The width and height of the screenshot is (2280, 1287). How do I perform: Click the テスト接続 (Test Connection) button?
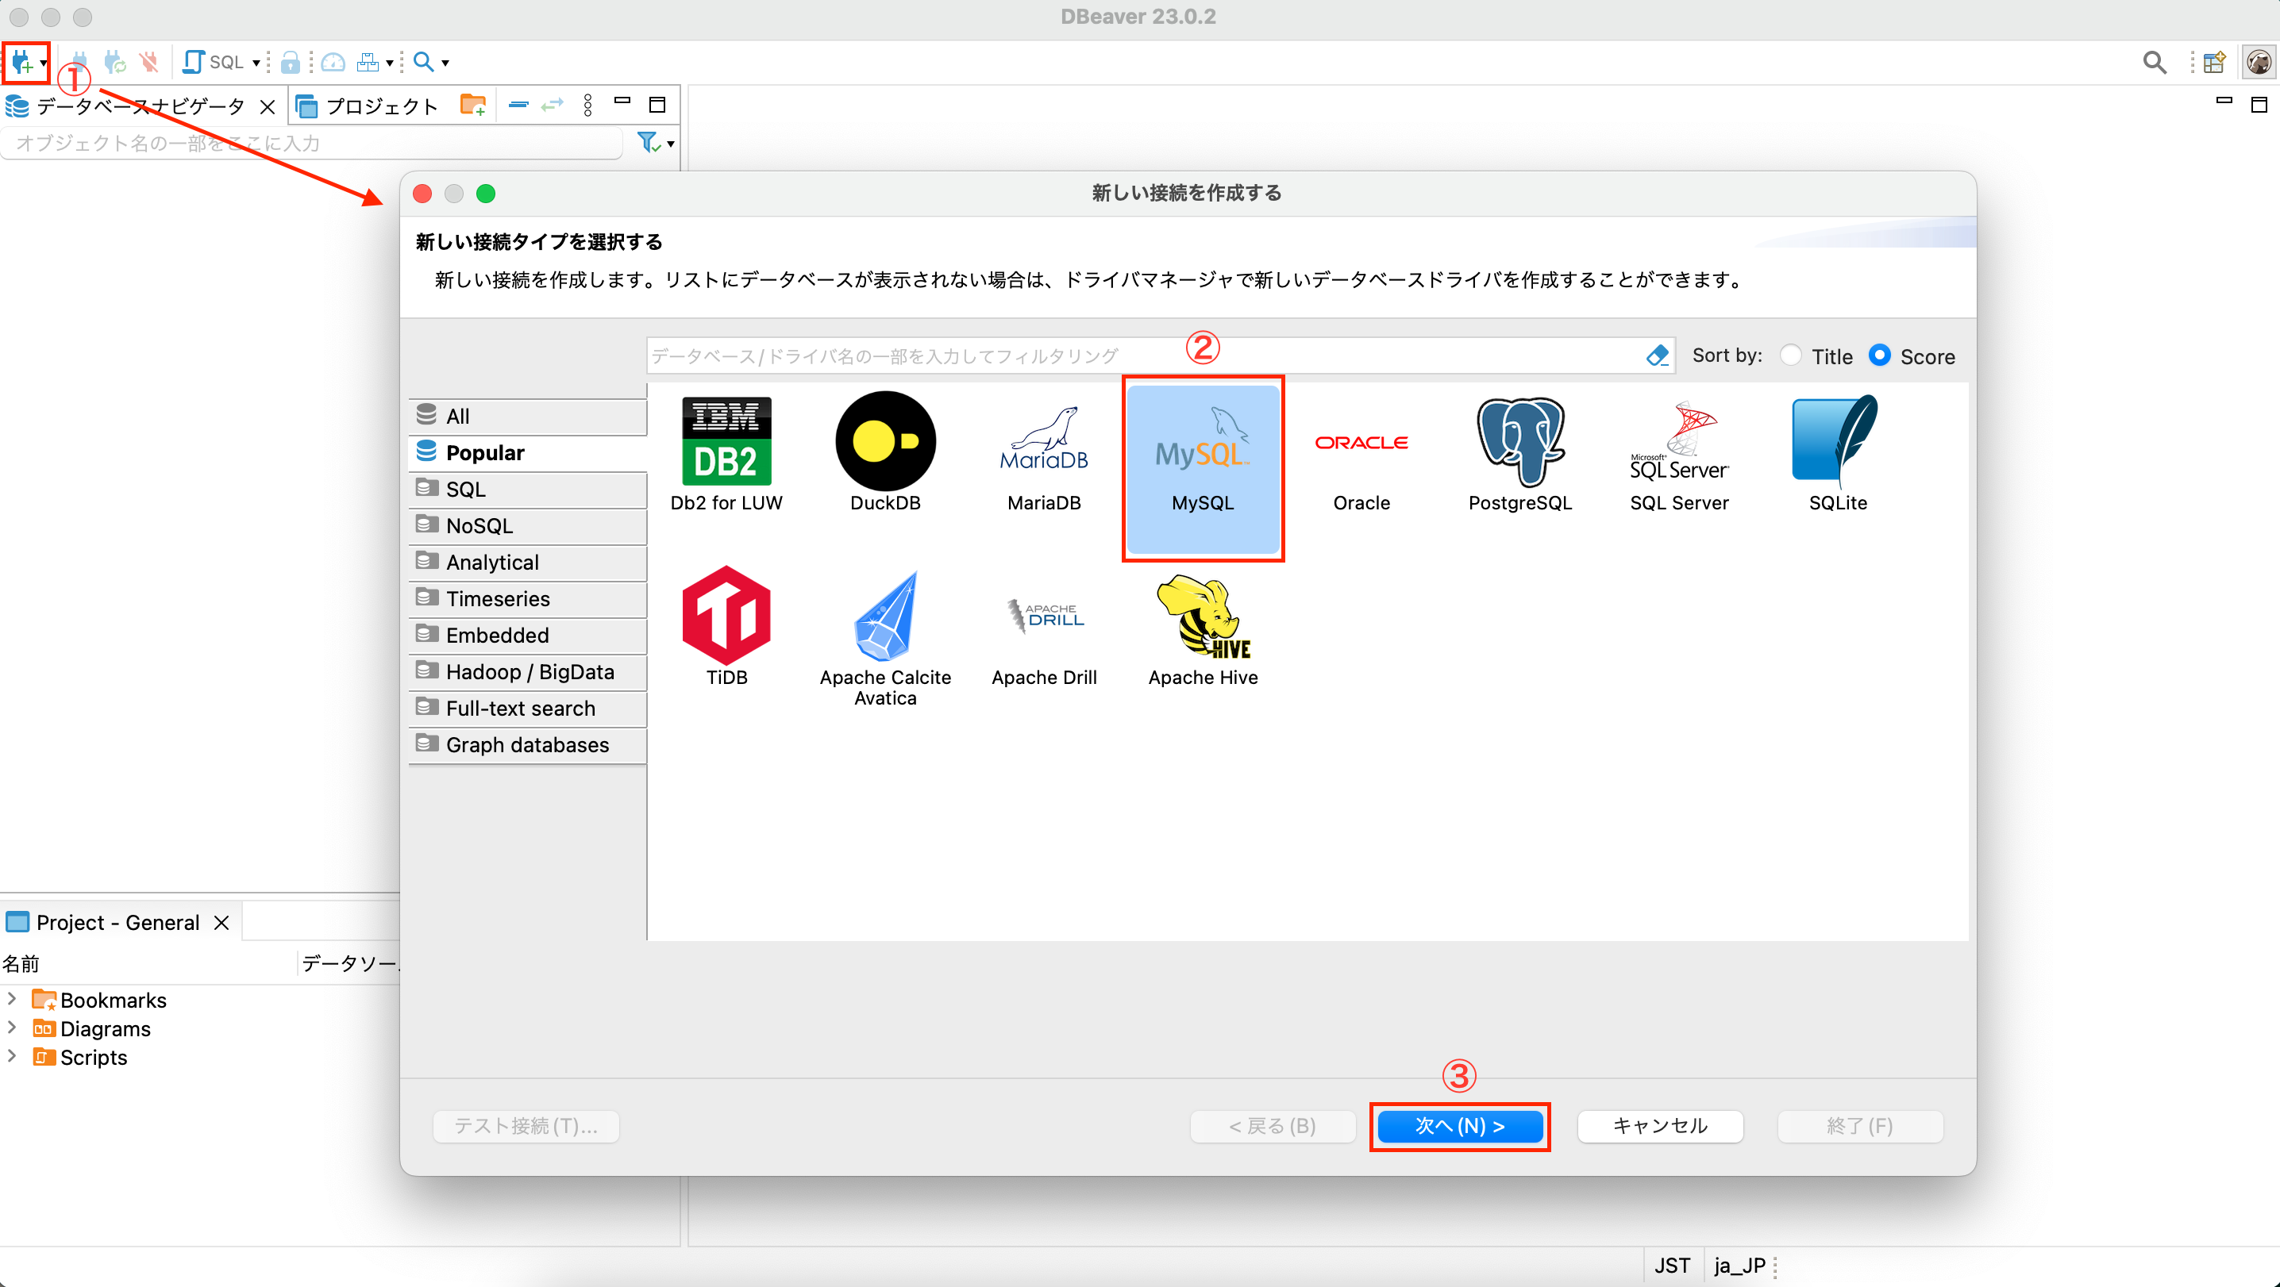coord(525,1126)
